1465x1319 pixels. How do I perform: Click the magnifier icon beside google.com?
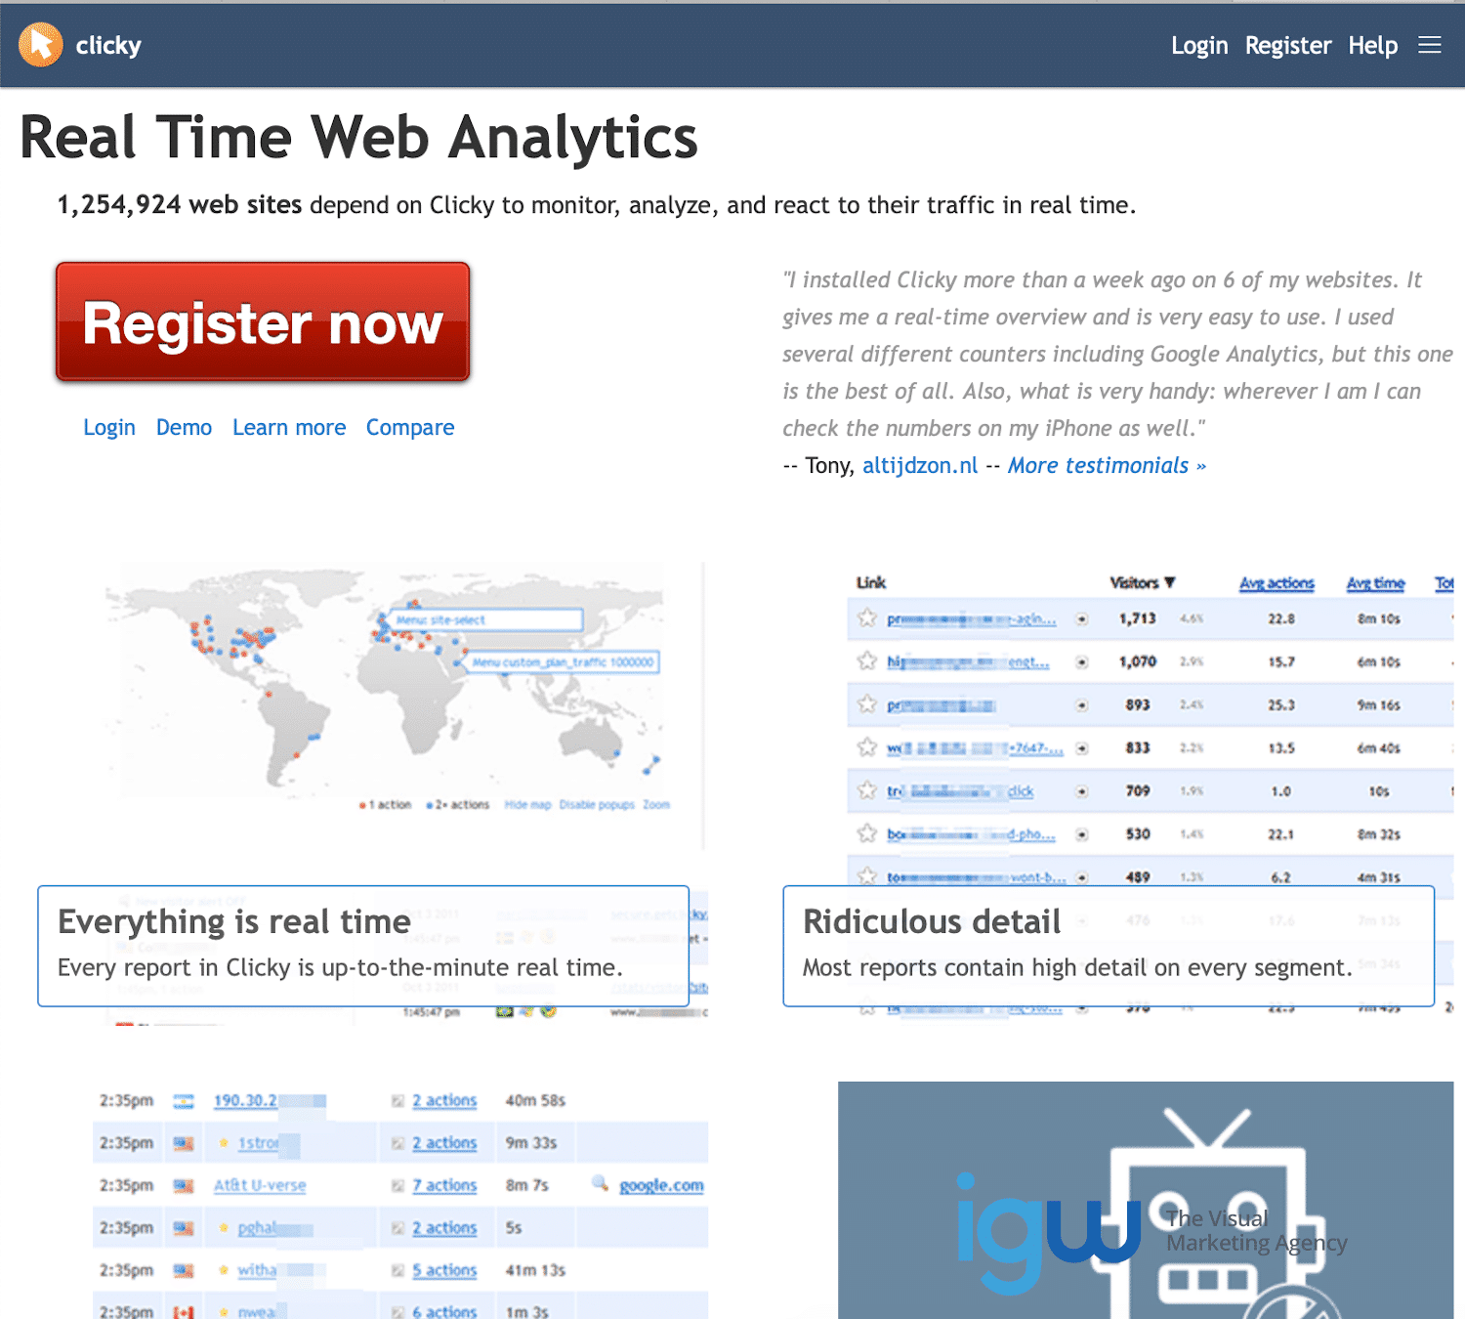pos(601,1183)
